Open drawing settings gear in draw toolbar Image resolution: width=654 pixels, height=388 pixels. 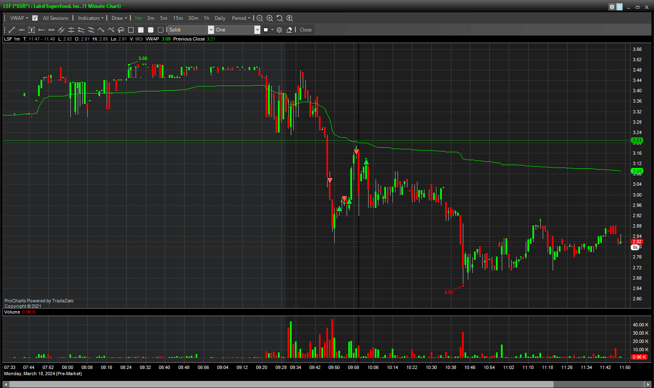tap(279, 30)
